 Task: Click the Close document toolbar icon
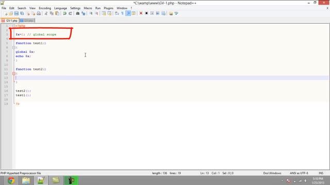[x=28, y=13]
